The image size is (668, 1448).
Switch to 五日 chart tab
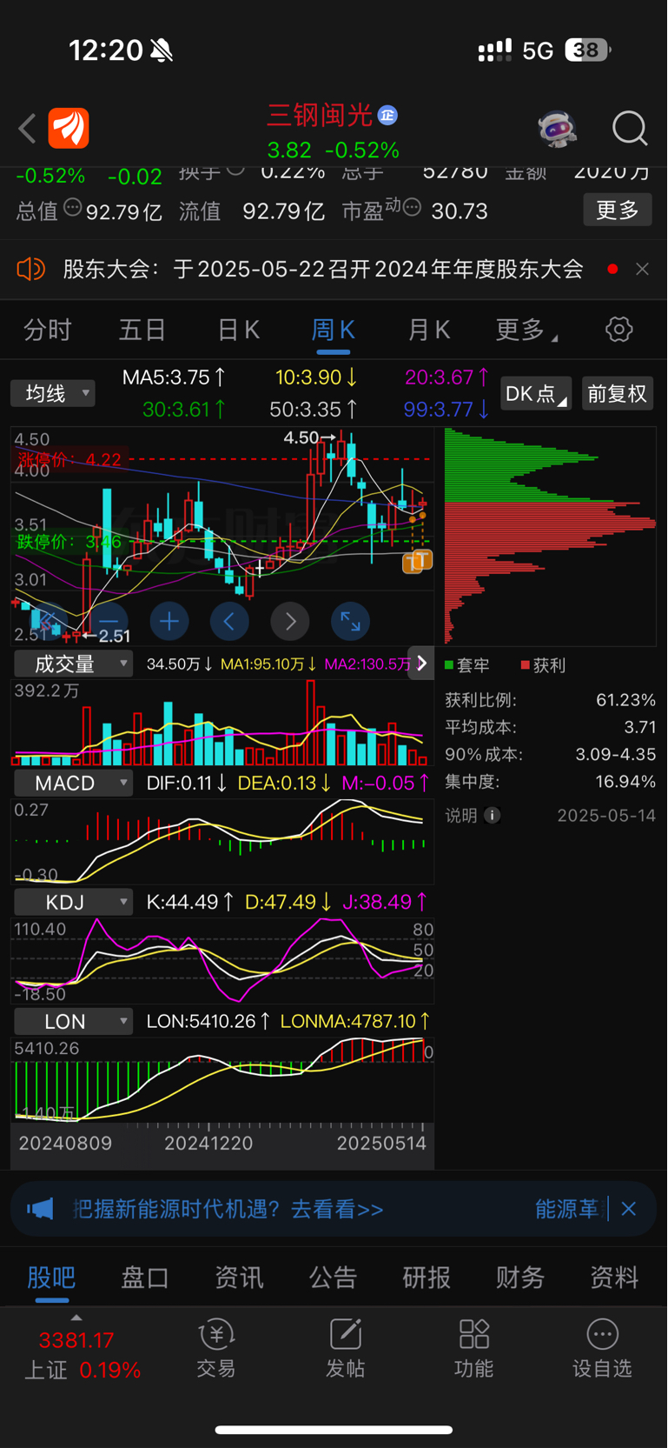tap(142, 330)
